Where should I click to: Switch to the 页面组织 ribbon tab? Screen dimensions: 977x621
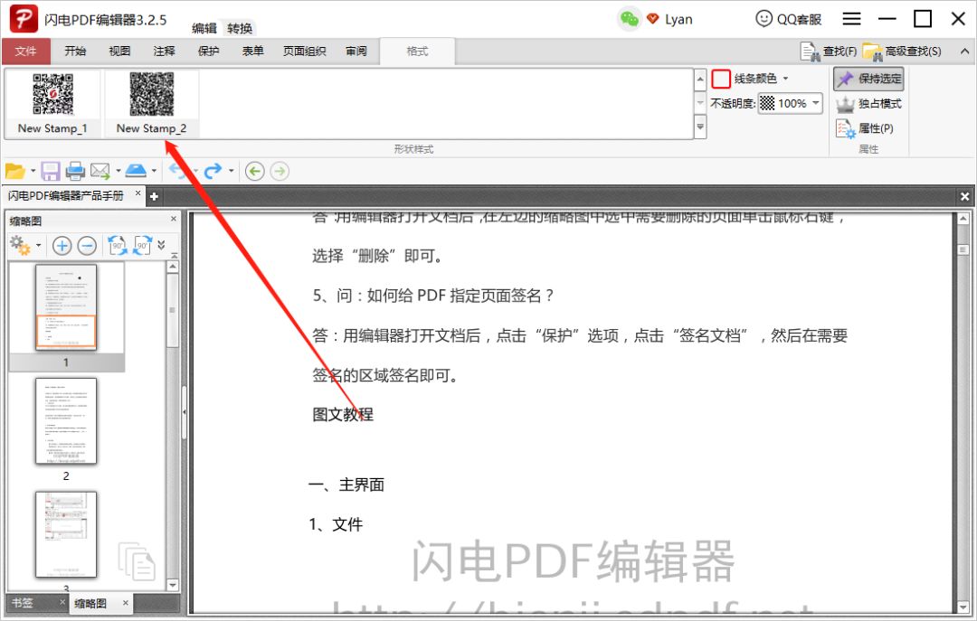coord(304,52)
